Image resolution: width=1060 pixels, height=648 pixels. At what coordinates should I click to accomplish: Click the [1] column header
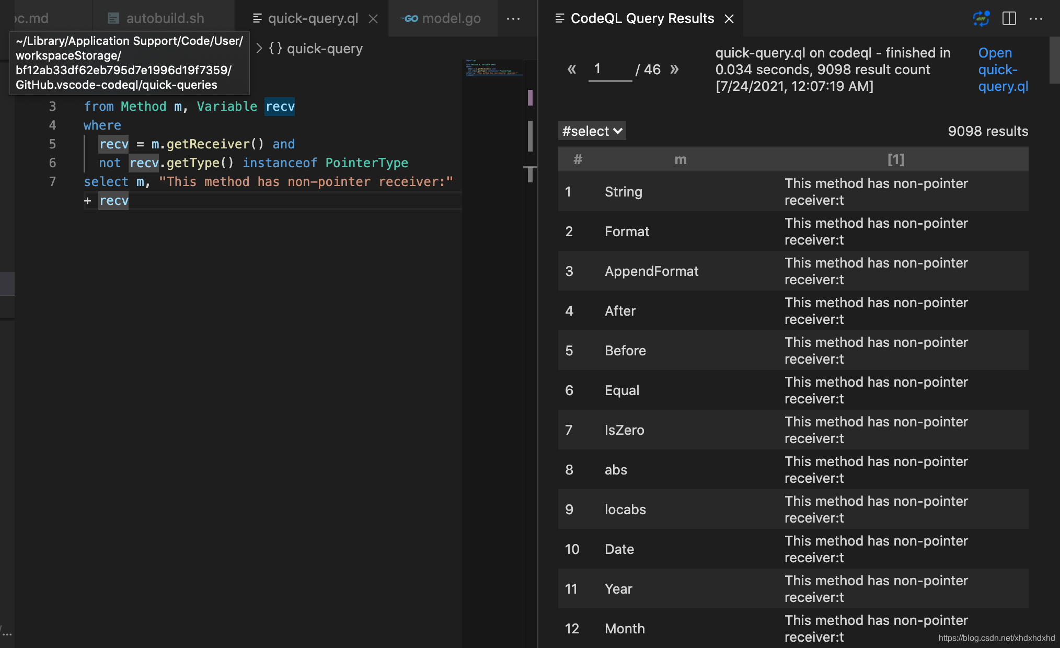896,159
